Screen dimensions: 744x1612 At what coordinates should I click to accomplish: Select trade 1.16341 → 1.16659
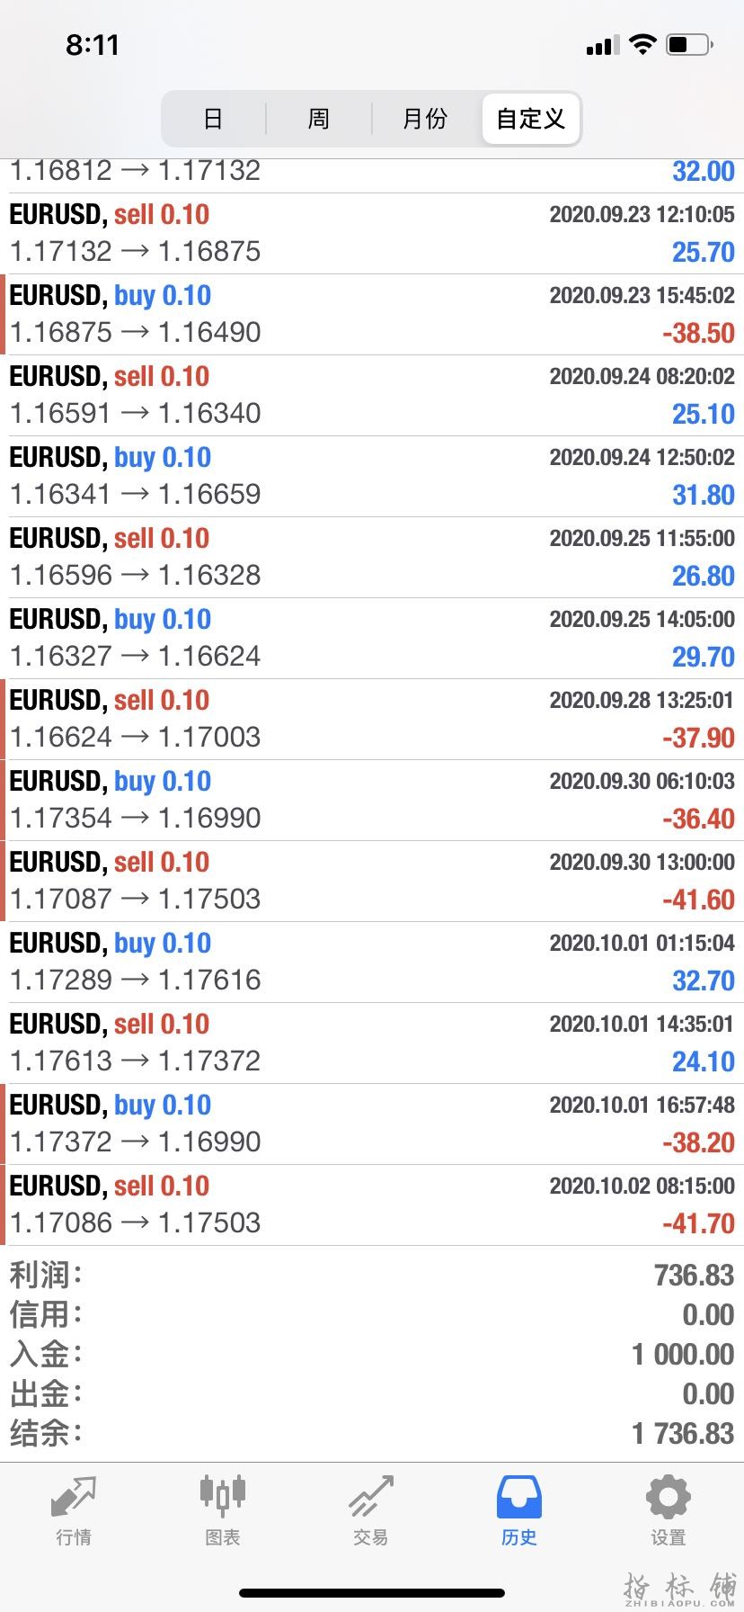(372, 477)
